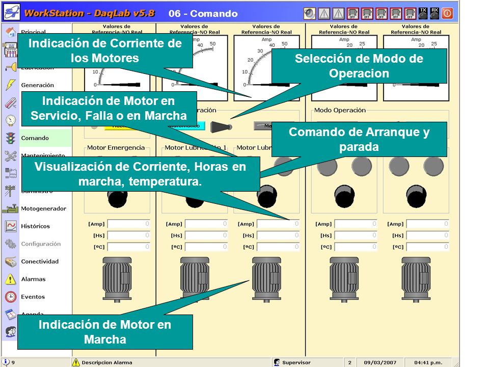Click the Descripcion Alarma warning icon
489x367 pixels.
click(x=76, y=362)
